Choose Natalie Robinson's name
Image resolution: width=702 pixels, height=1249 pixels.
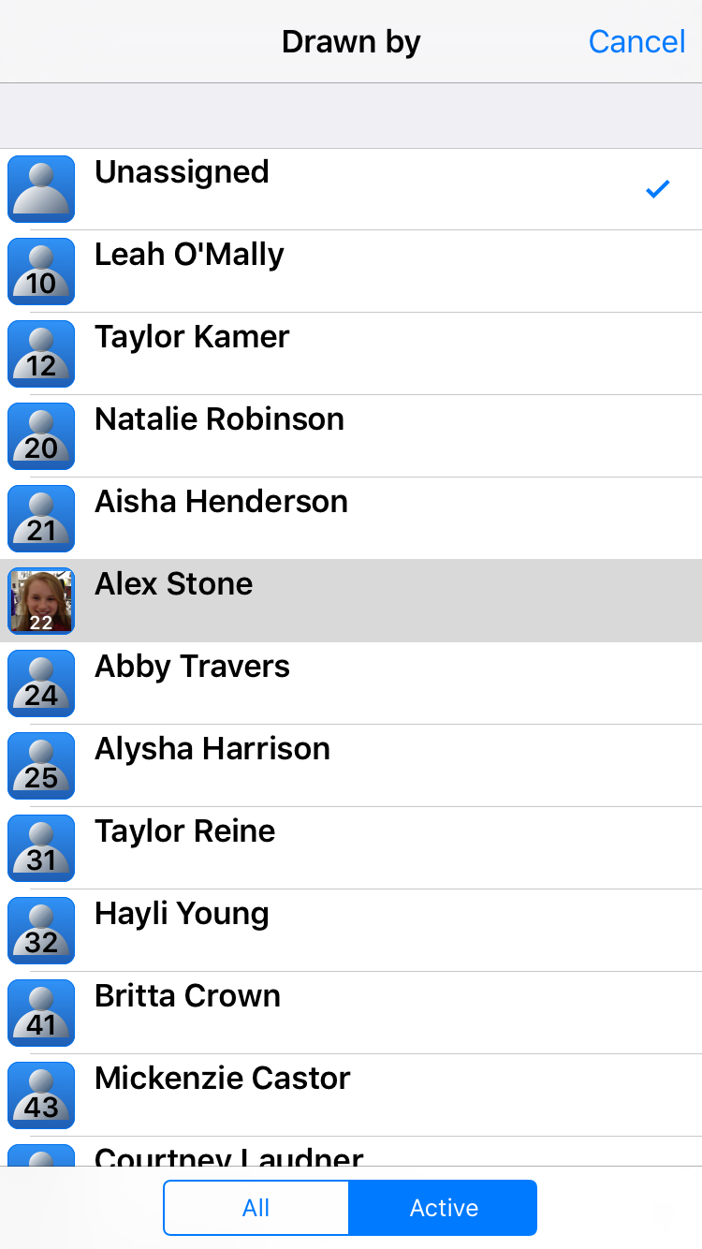coord(219,420)
